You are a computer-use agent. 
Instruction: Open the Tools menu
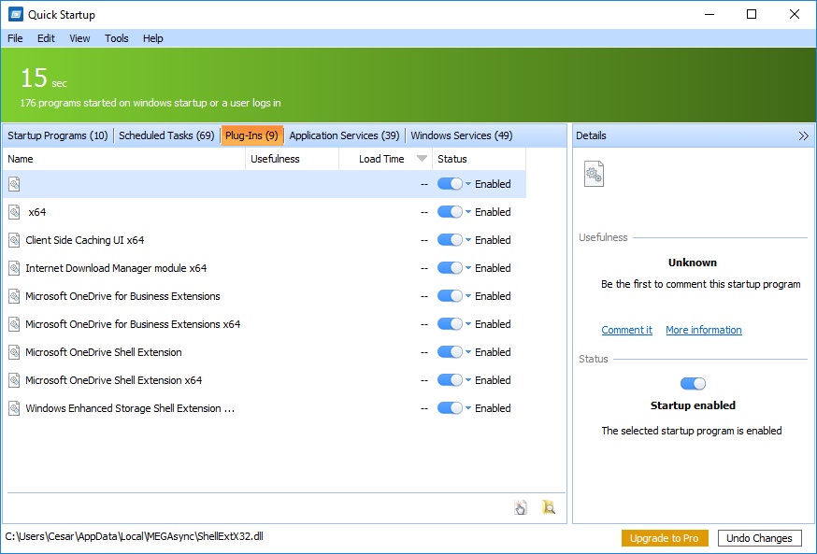[x=116, y=38]
